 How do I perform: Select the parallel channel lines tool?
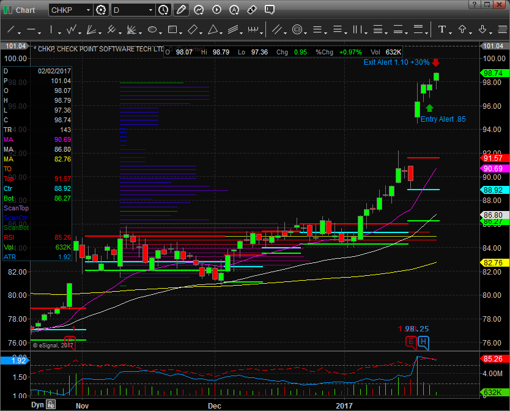pos(277,29)
